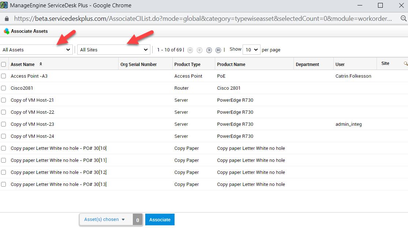Check the Copy paper PO# 30[10] row
The image size is (408, 241).
click(x=3, y=148)
